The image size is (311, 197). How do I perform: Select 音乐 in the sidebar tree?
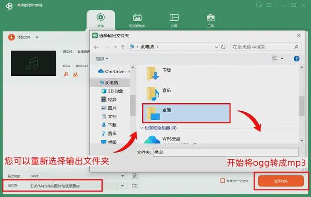tap(109, 133)
